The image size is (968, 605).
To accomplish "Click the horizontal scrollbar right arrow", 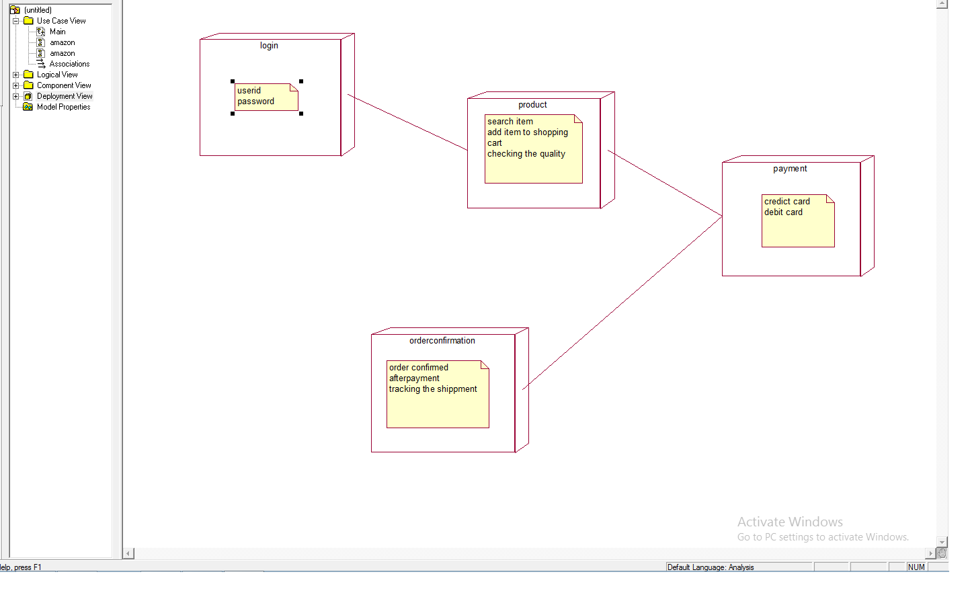I will (x=931, y=553).
